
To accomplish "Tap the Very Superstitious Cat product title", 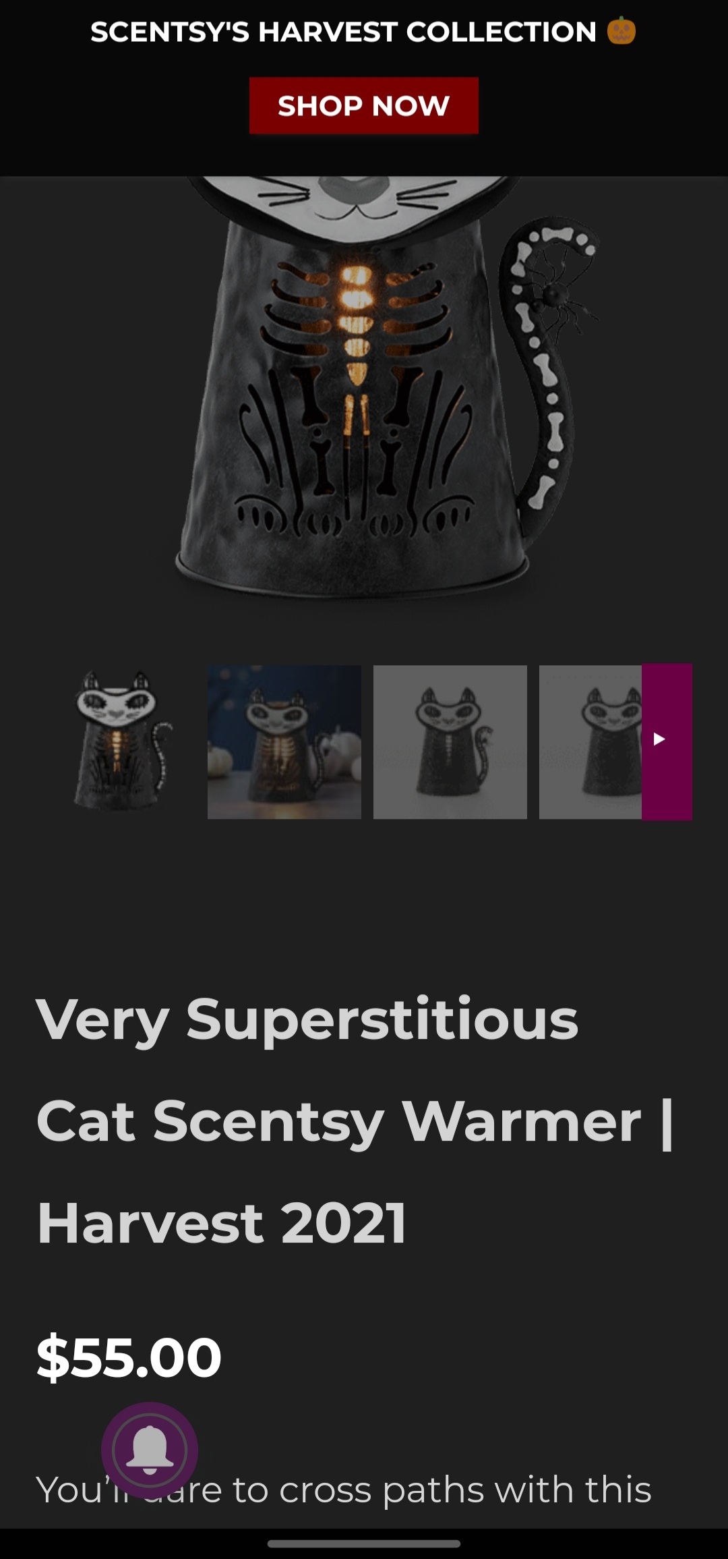I will click(355, 1121).
